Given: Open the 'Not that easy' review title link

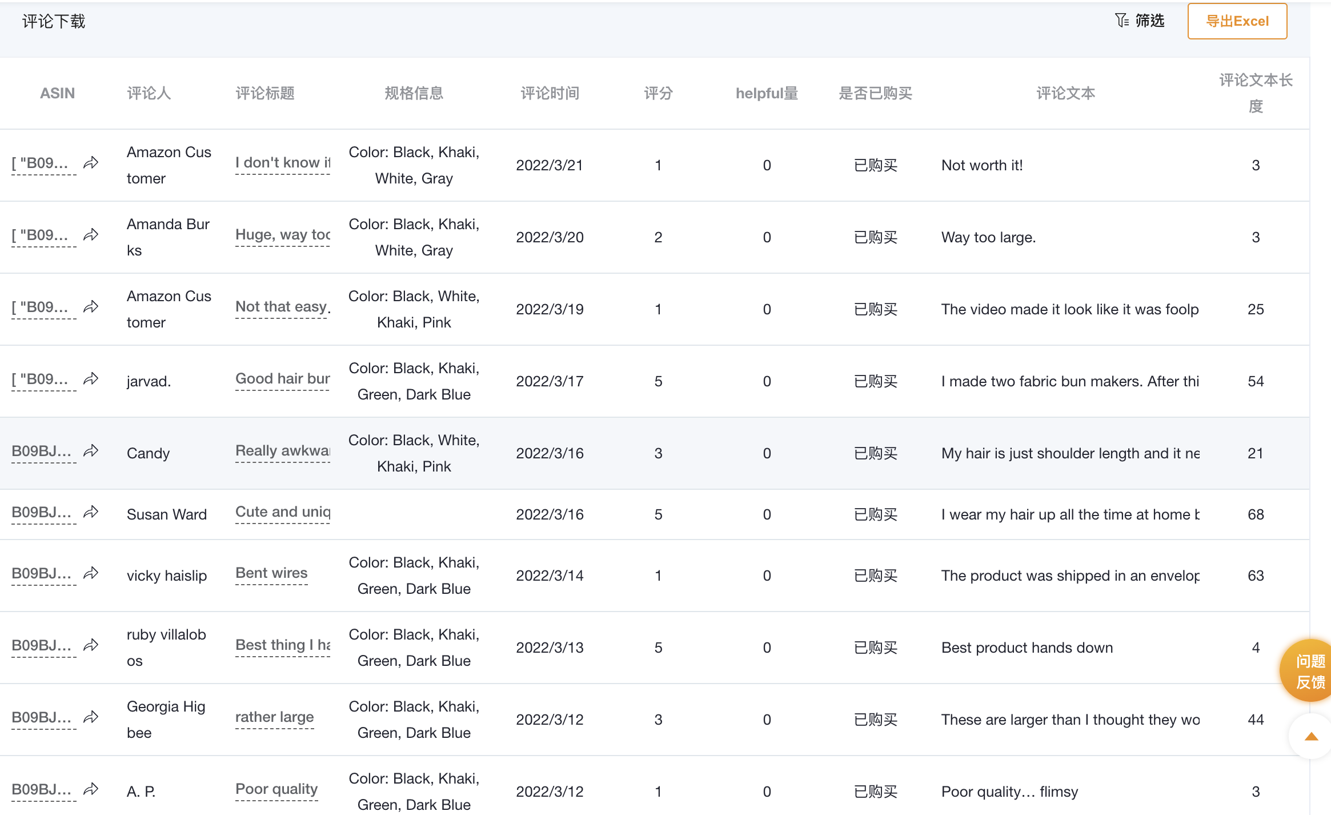Looking at the screenshot, I should tap(283, 307).
